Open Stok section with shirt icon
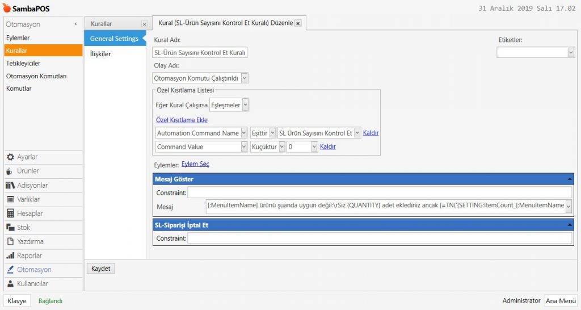This screenshot has width=581, height=310. coord(23,227)
